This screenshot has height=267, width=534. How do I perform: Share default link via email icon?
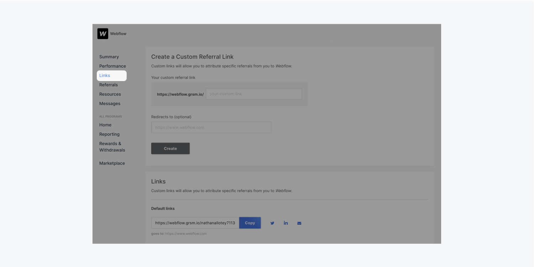tap(299, 223)
